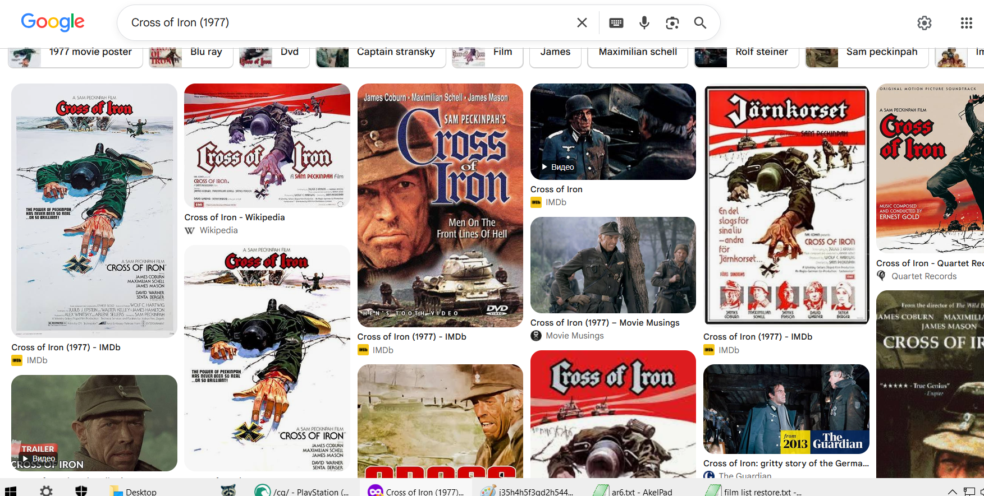Screen dimensions: 984x496
Task: Open the Movie Musings forest soldiers still
Action: (613, 265)
